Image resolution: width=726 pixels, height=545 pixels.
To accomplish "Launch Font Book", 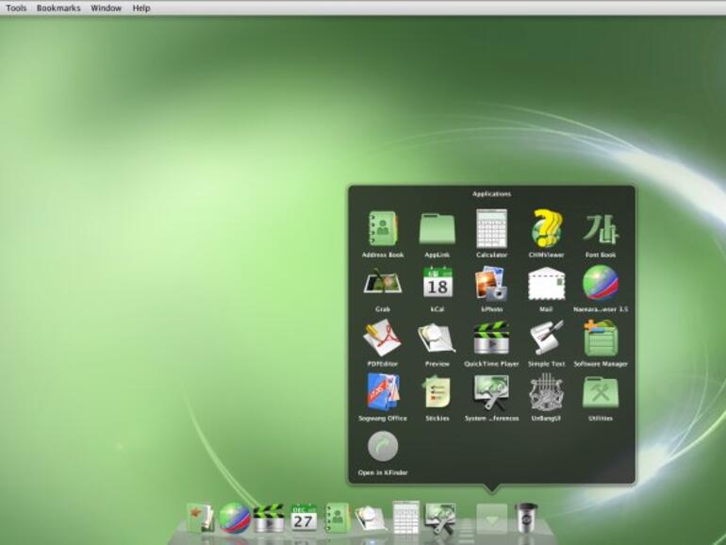I will 601,229.
